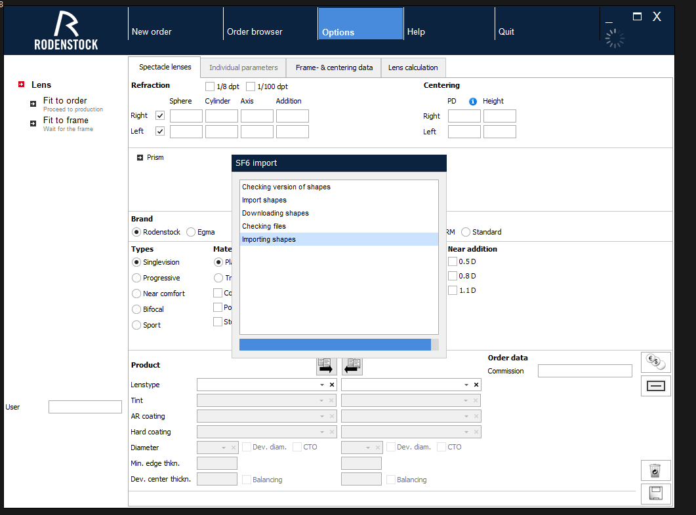The height and width of the screenshot is (515, 696).
Task: Click the Fit to order link
Action: [x=65, y=101]
